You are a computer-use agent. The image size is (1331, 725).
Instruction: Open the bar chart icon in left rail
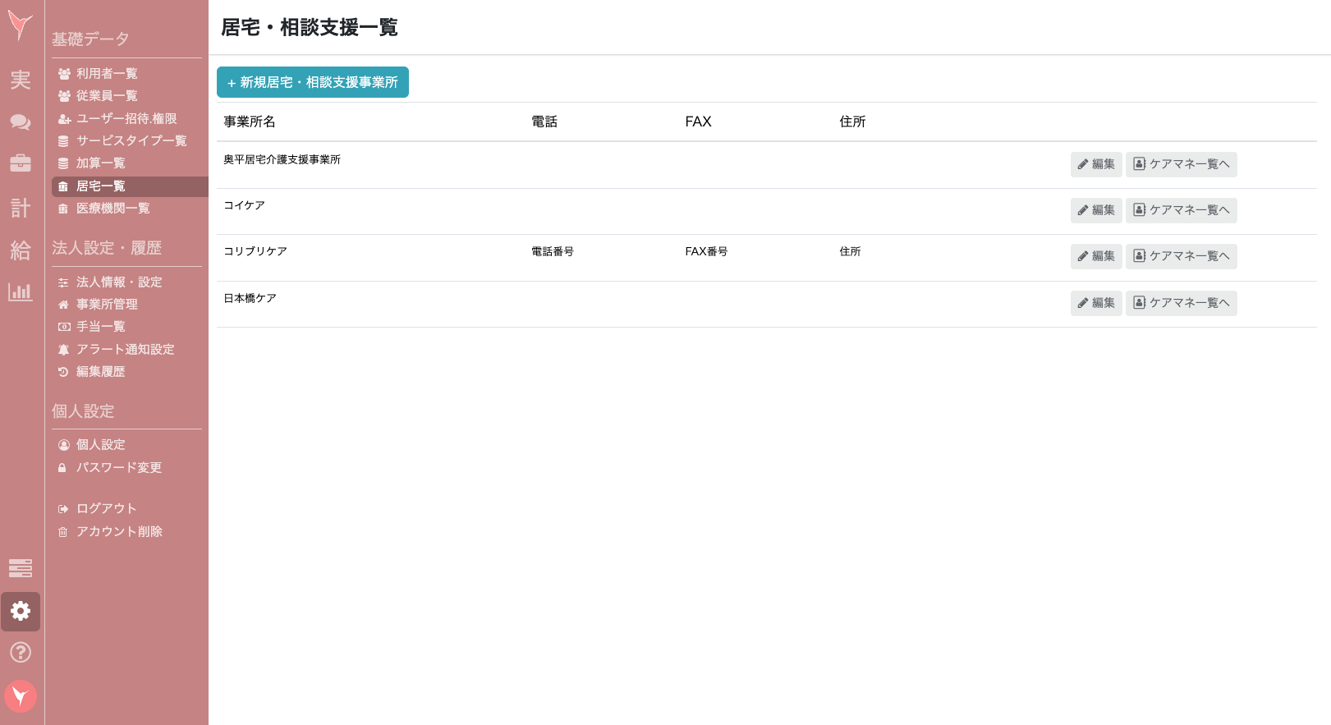(x=21, y=291)
